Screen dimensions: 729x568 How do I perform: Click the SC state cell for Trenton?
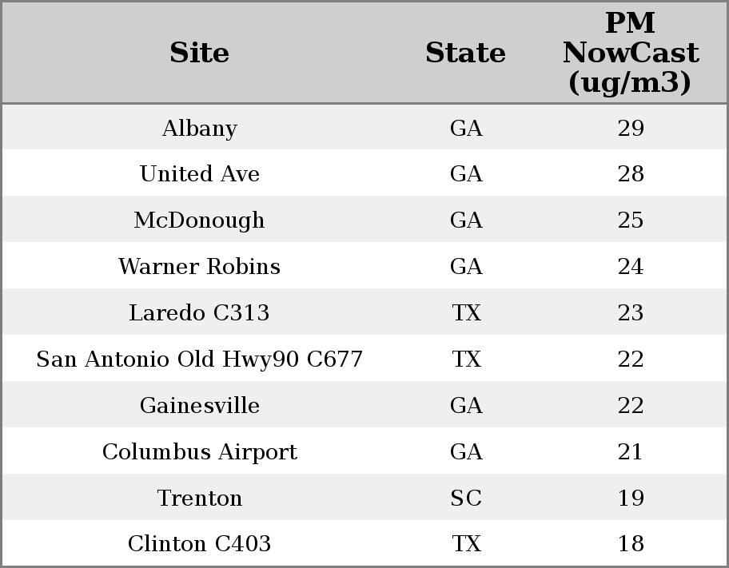click(x=466, y=498)
